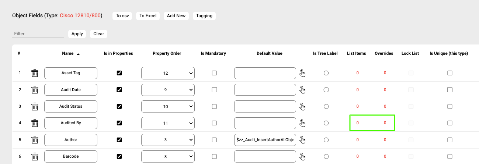Screen dimensions: 479x164
Task: Click the Add New button
Action: point(176,16)
